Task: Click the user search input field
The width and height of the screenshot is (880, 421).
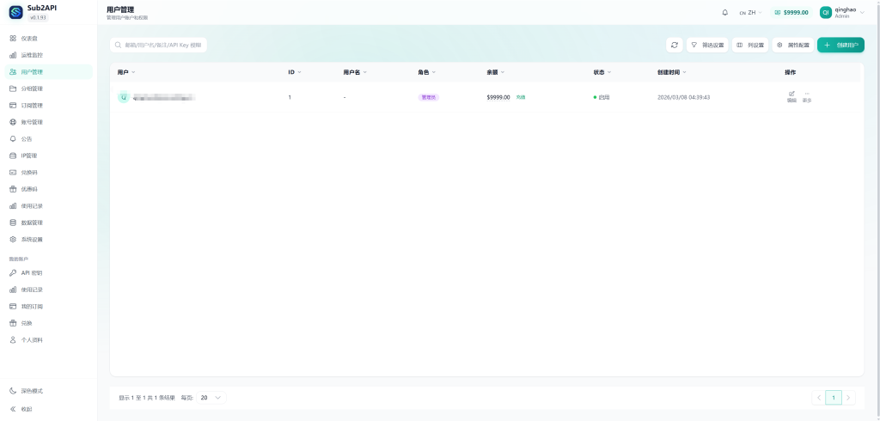Action: tap(163, 45)
